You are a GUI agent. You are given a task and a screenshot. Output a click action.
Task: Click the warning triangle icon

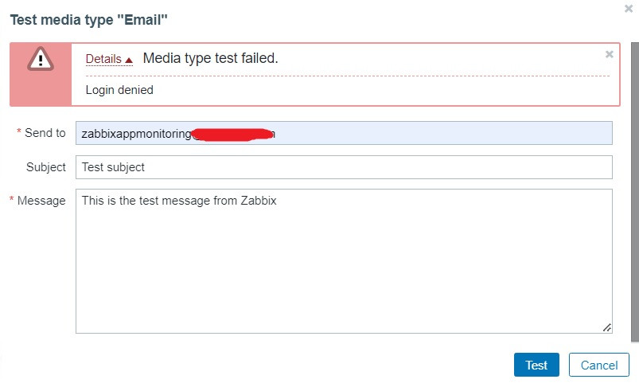coord(40,59)
